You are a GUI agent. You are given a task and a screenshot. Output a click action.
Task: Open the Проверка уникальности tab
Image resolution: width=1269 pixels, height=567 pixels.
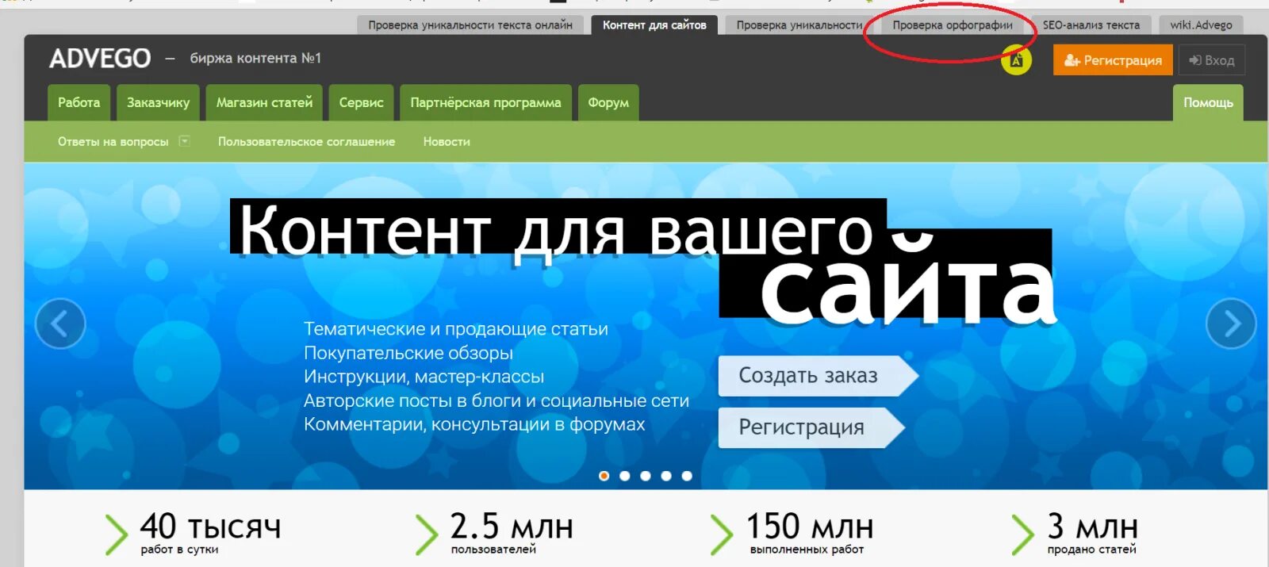click(799, 25)
